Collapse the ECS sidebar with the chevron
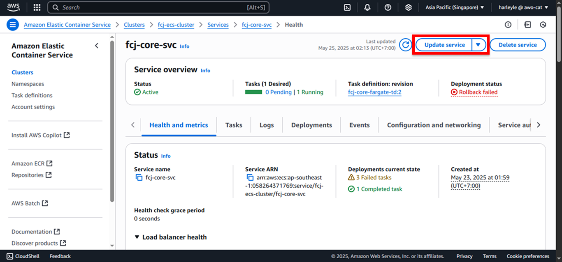 click(97, 46)
